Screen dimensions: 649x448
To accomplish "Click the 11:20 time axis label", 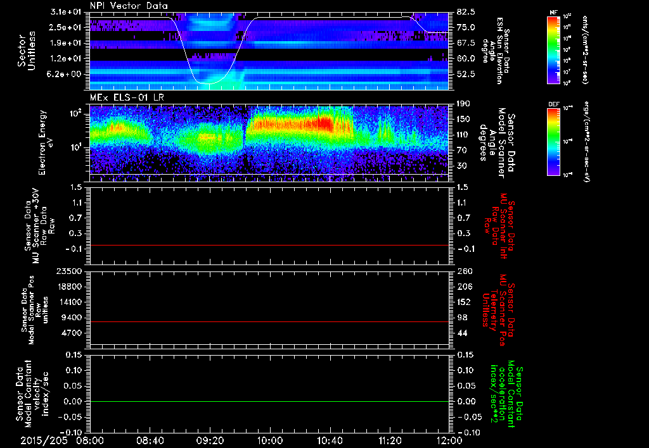I will pyautogui.click(x=390, y=441).
